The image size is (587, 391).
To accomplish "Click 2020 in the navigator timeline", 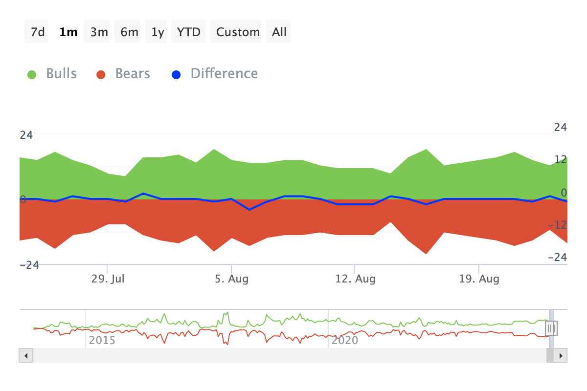I will (345, 340).
